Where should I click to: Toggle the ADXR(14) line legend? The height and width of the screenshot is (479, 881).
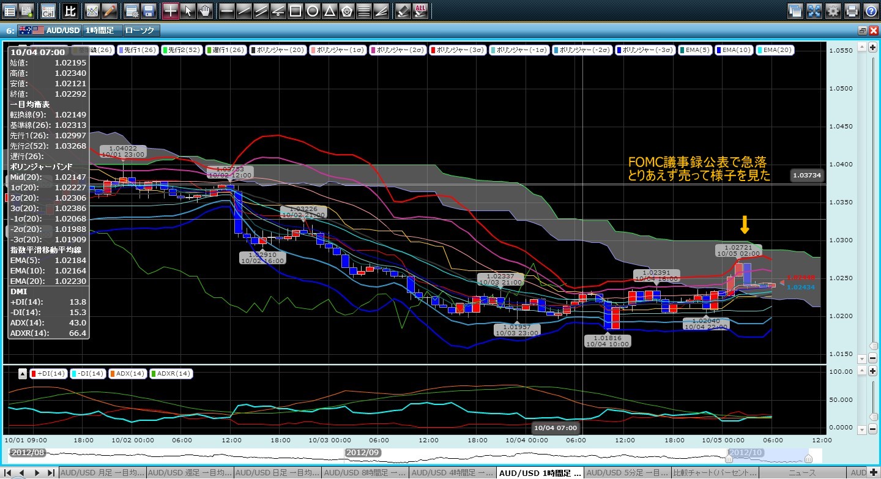tap(171, 373)
